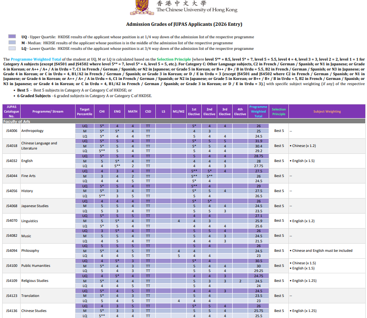Click 'English (x 1.2)' weighting for Linguistics
The width and height of the screenshot is (367, 318).
pos(303,221)
